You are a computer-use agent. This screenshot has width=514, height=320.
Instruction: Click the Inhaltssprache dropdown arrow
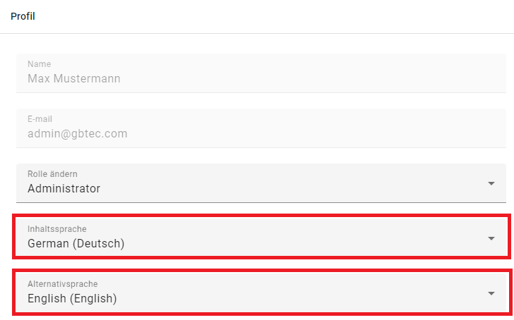tap(491, 238)
